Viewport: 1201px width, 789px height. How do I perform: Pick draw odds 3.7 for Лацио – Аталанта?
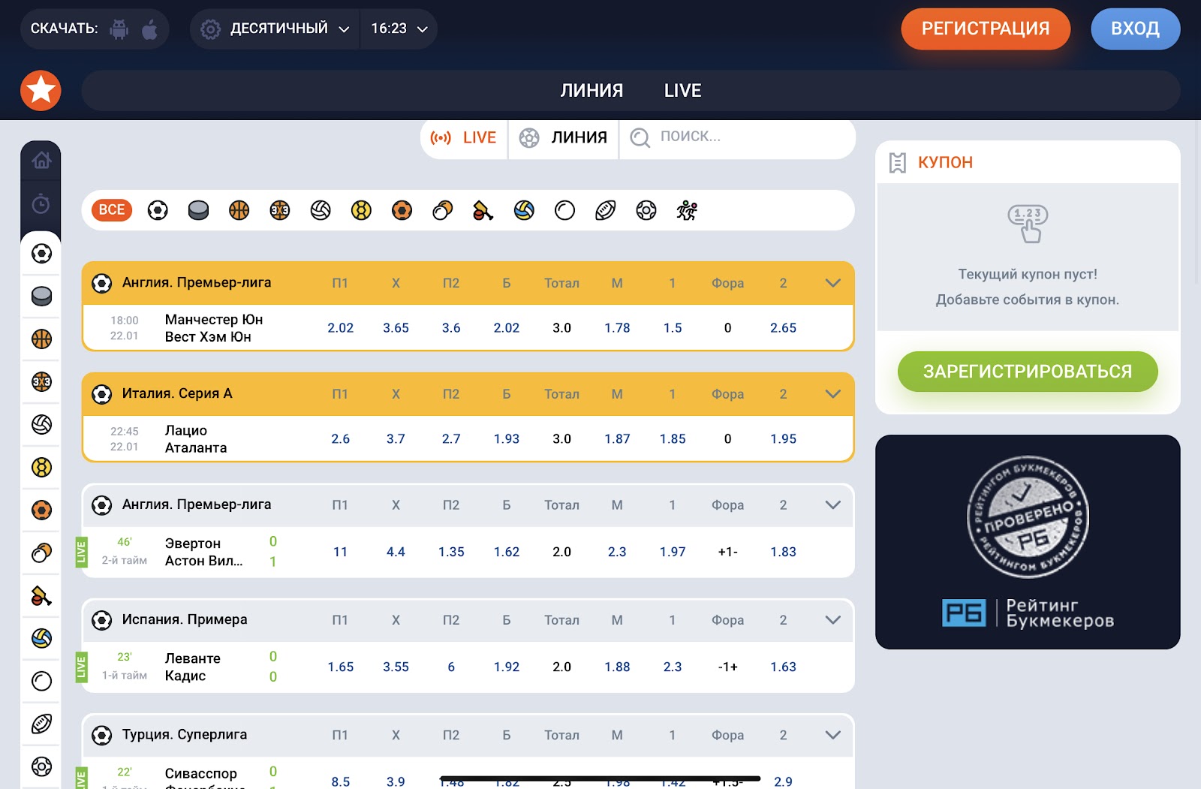point(396,439)
